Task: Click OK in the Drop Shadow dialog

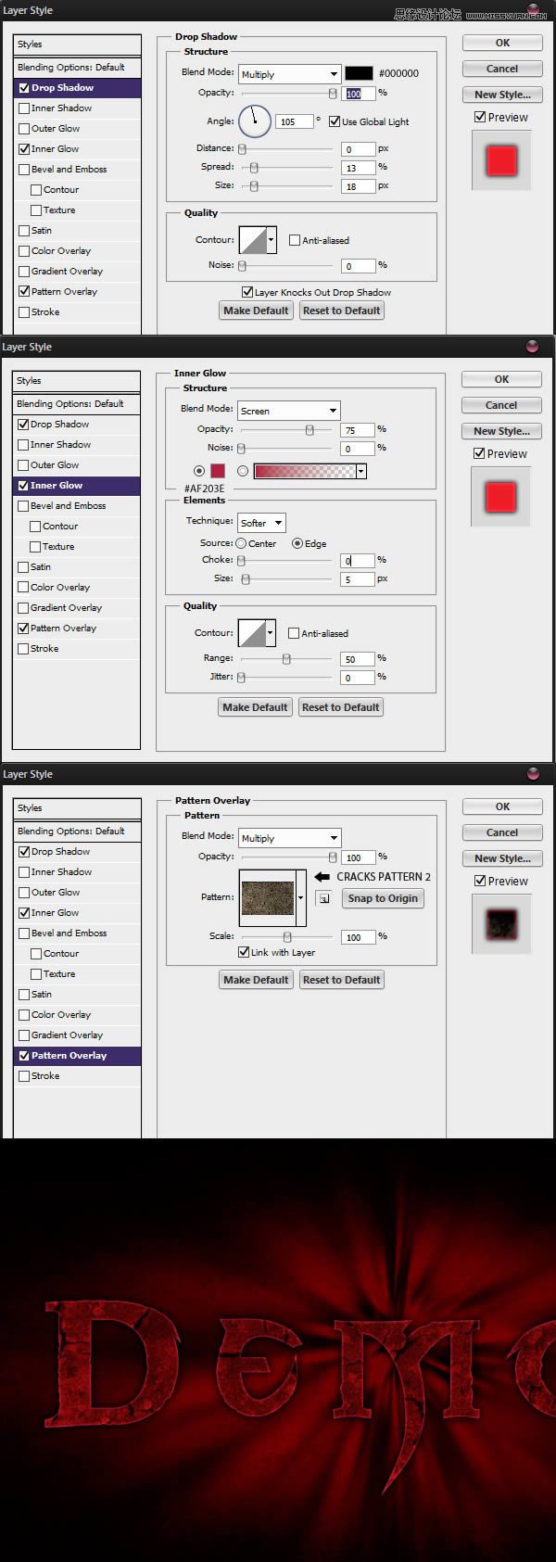Action: (502, 43)
